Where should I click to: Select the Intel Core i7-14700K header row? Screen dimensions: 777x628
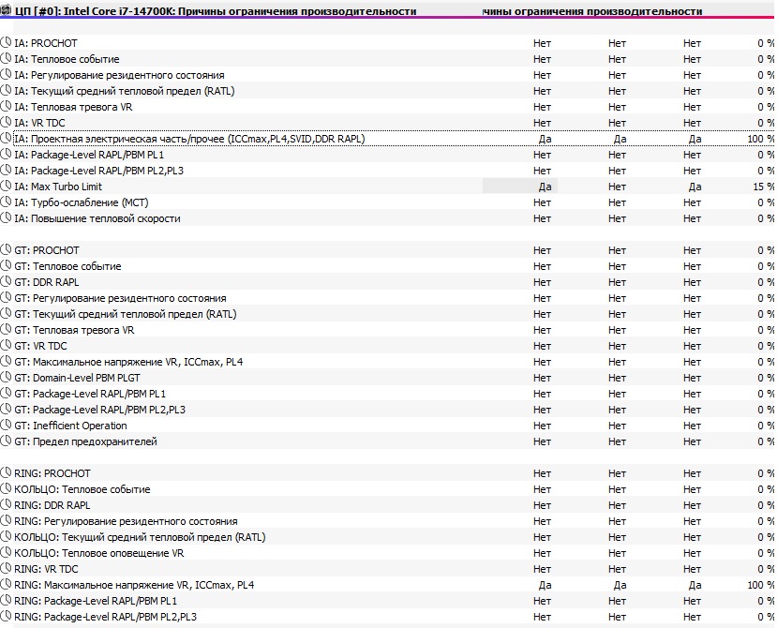pyautogui.click(x=388, y=11)
